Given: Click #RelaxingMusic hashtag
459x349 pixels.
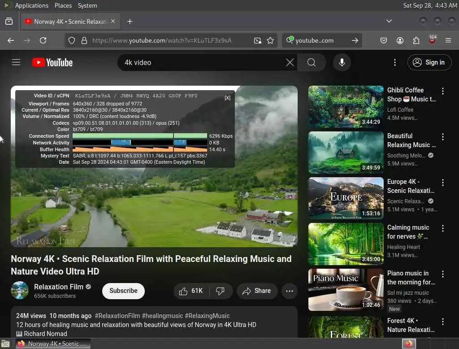Looking at the screenshot, I should pyautogui.click(x=207, y=316).
